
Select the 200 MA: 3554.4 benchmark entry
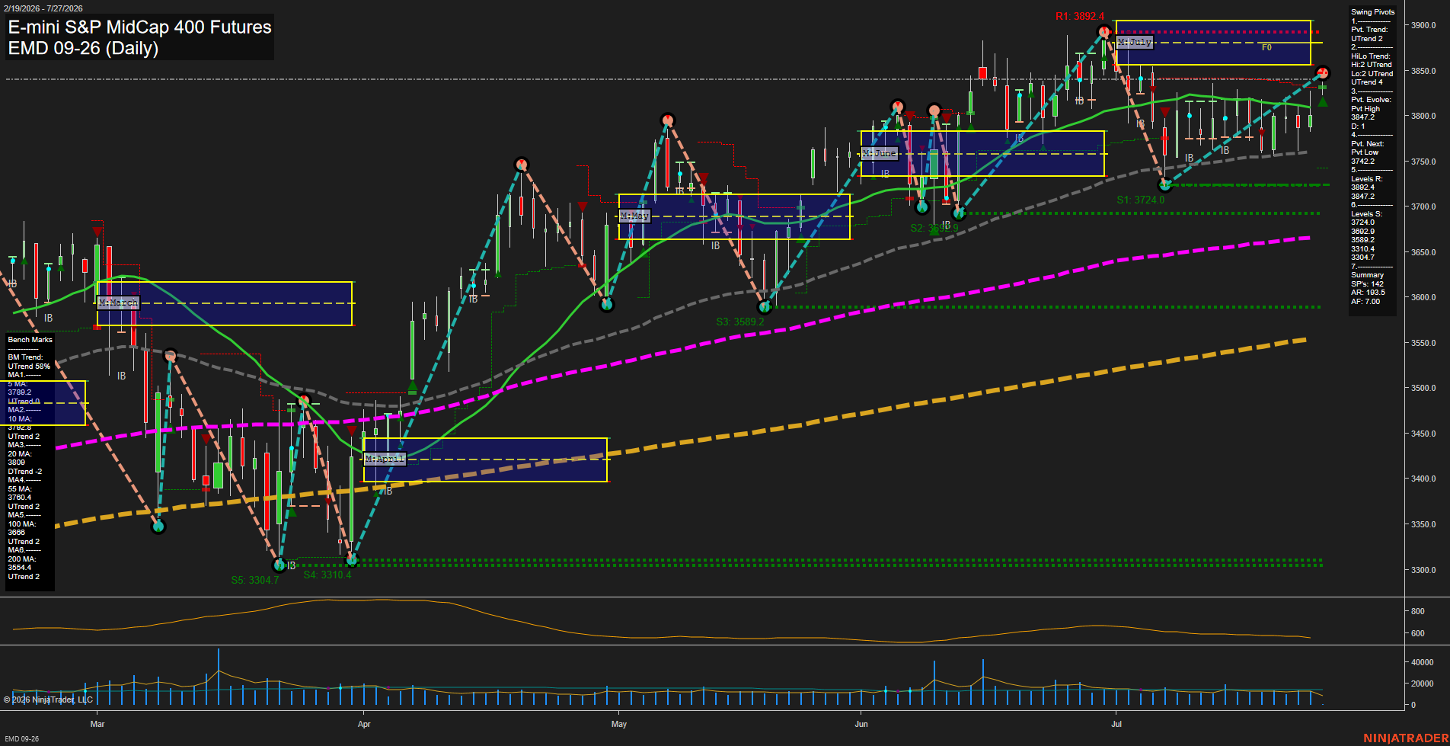tap(22, 563)
